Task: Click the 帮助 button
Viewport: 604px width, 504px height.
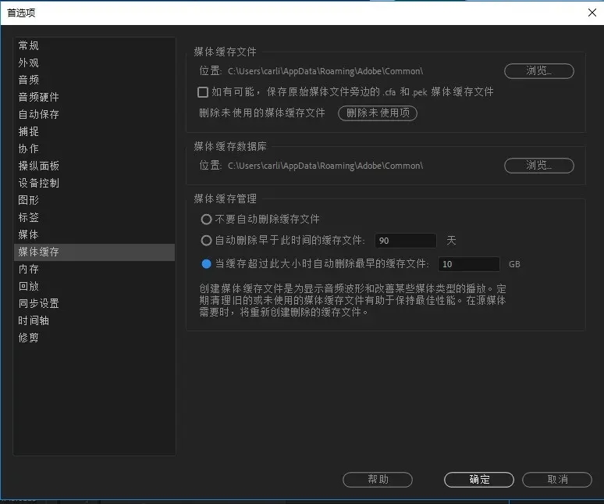Action: coord(378,480)
